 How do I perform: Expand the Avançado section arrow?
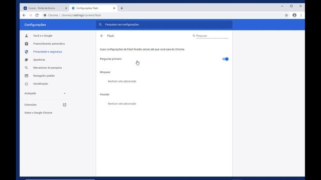click(65, 93)
